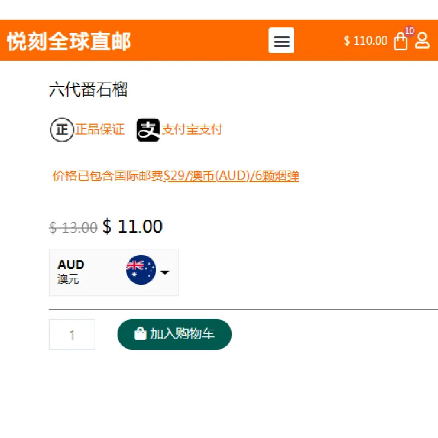
Task: Click the black Alipay logo icon
Action: (x=148, y=130)
